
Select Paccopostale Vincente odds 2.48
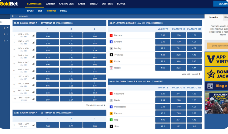point(163,107)
